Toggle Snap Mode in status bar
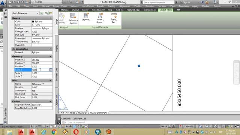 point(36,126)
